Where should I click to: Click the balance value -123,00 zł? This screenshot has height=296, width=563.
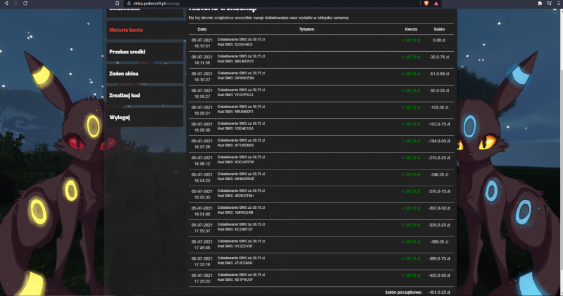tap(439, 107)
